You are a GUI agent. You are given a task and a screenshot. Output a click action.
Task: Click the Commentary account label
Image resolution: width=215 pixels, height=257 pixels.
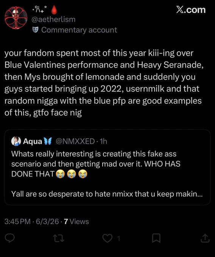pyautogui.click(x=79, y=30)
